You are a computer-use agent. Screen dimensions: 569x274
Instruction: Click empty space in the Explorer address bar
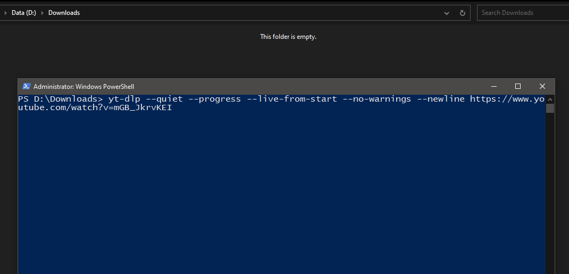point(266,13)
